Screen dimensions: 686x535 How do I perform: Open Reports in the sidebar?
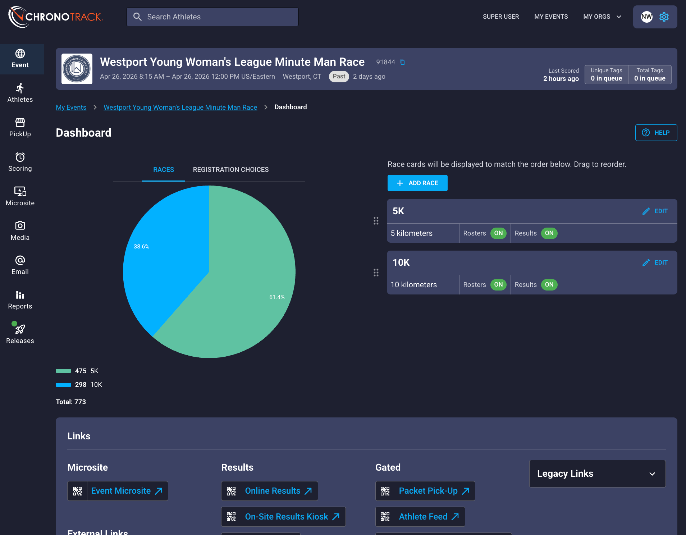pos(20,300)
